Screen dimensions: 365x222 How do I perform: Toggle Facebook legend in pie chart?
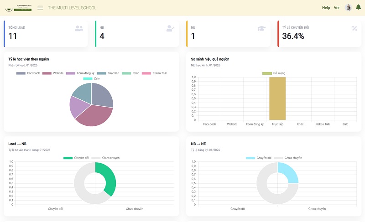click(28, 73)
